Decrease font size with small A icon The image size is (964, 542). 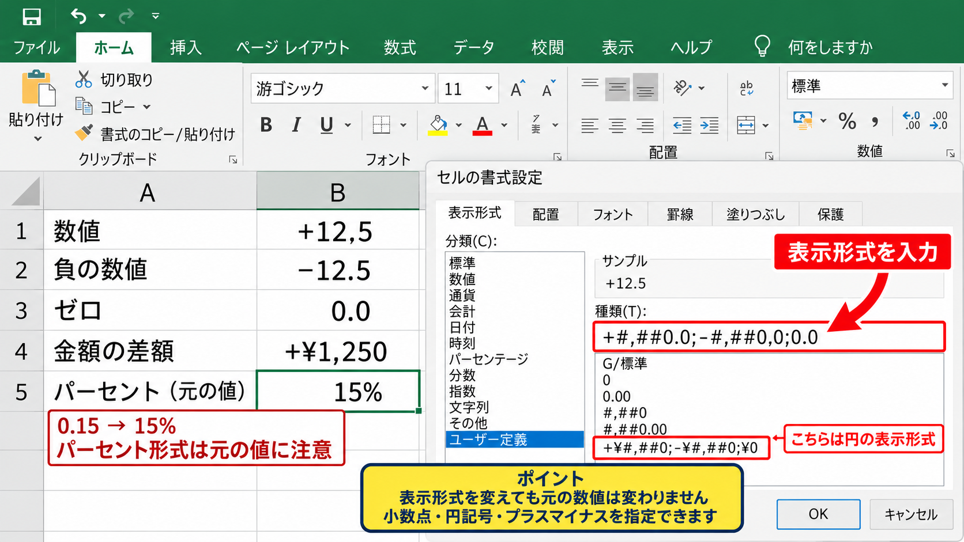pos(548,88)
